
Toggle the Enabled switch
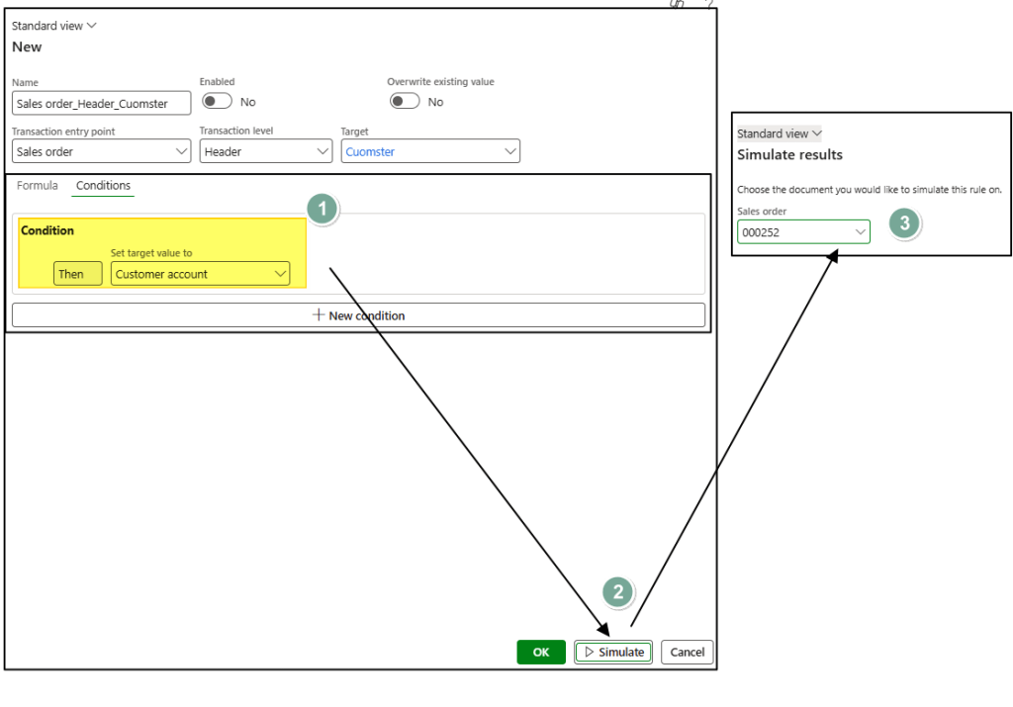(217, 101)
